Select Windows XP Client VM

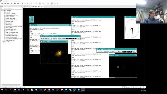(x=10, y=31)
